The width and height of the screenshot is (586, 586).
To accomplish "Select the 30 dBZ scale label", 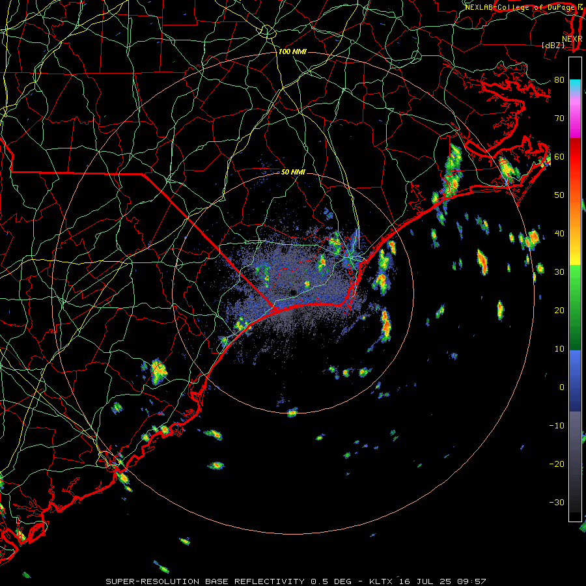I will (559, 272).
